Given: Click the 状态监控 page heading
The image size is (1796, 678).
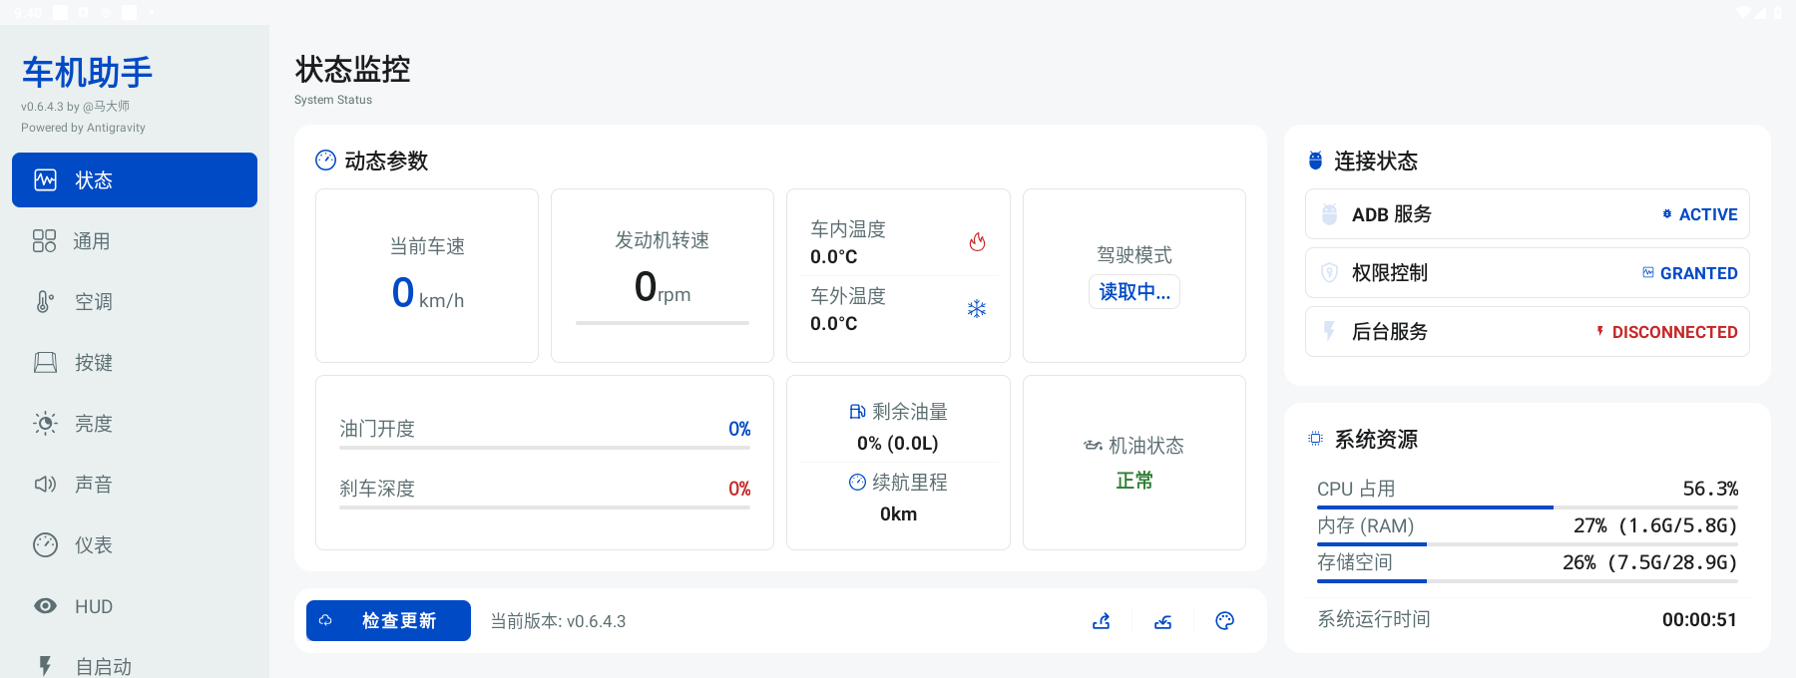Looking at the screenshot, I should coord(353,69).
